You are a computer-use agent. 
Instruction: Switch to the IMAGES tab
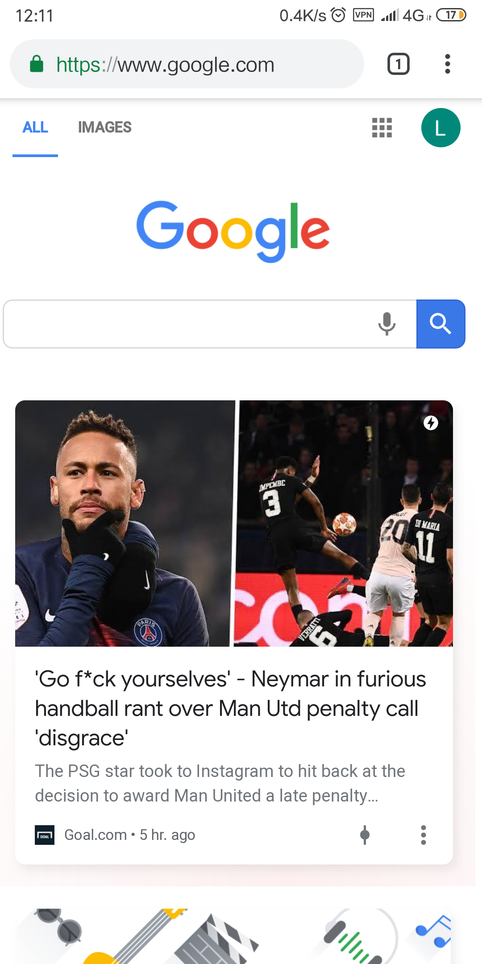[x=104, y=128]
